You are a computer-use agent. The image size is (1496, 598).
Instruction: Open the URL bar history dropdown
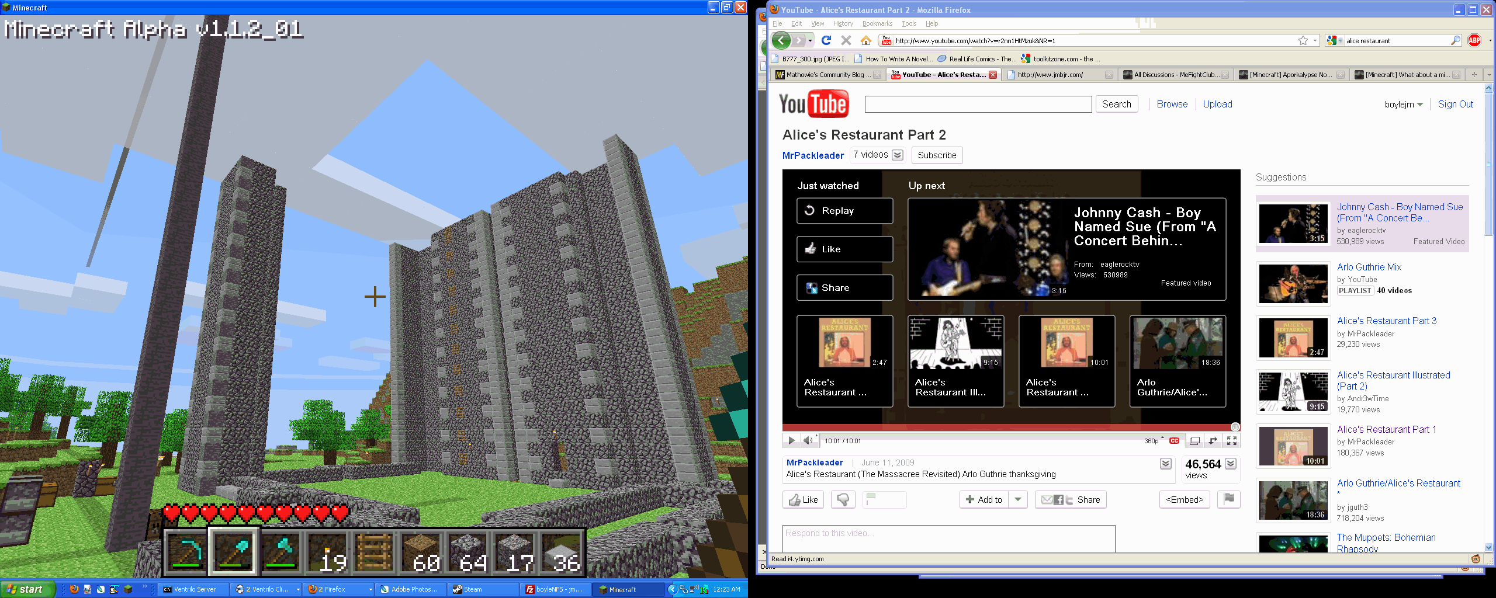pyautogui.click(x=1315, y=40)
